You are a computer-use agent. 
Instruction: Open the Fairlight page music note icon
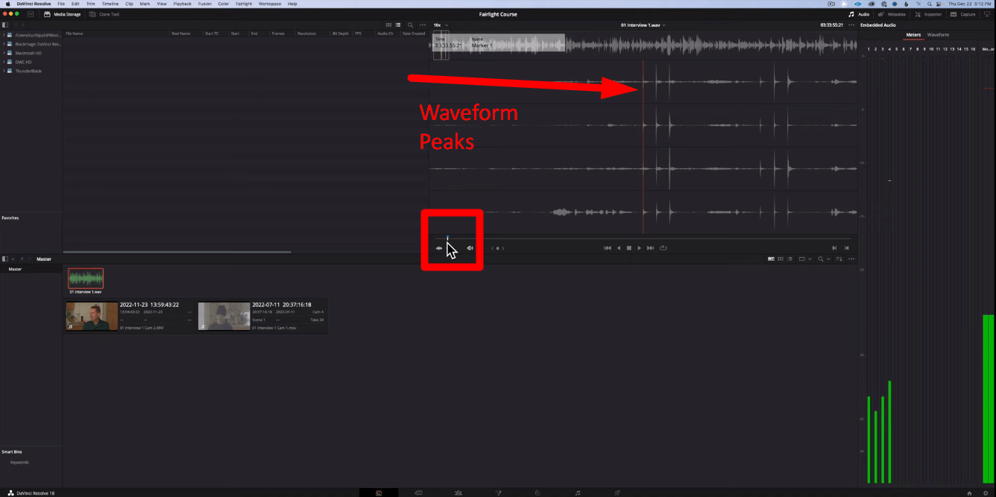(x=577, y=493)
